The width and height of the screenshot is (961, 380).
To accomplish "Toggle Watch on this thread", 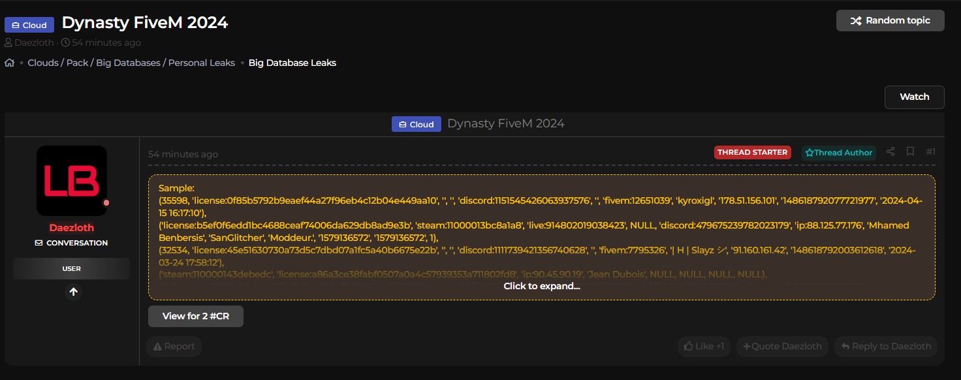I will (x=914, y=97).
